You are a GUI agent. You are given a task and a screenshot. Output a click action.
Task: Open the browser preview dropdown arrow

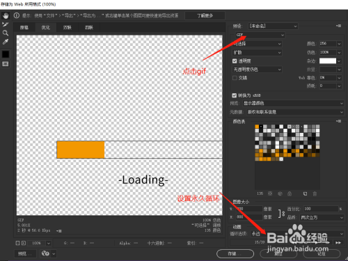[54, 253]
